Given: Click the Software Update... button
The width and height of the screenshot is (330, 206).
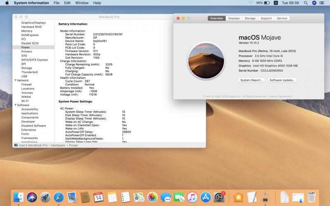Looking at the screenshot, I should click(x=282, y=80).
